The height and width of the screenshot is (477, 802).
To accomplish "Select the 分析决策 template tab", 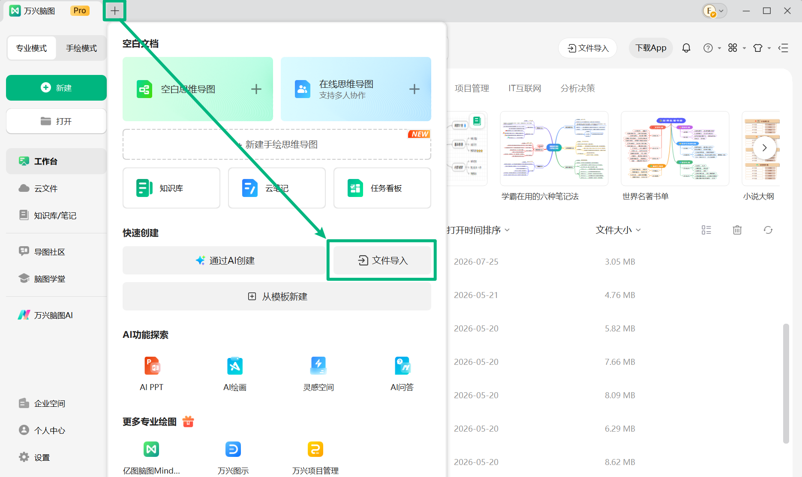I will [x=578, y=88].
